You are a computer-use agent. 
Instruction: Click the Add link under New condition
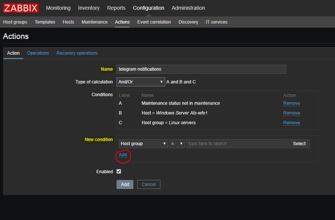pos(123,155)
